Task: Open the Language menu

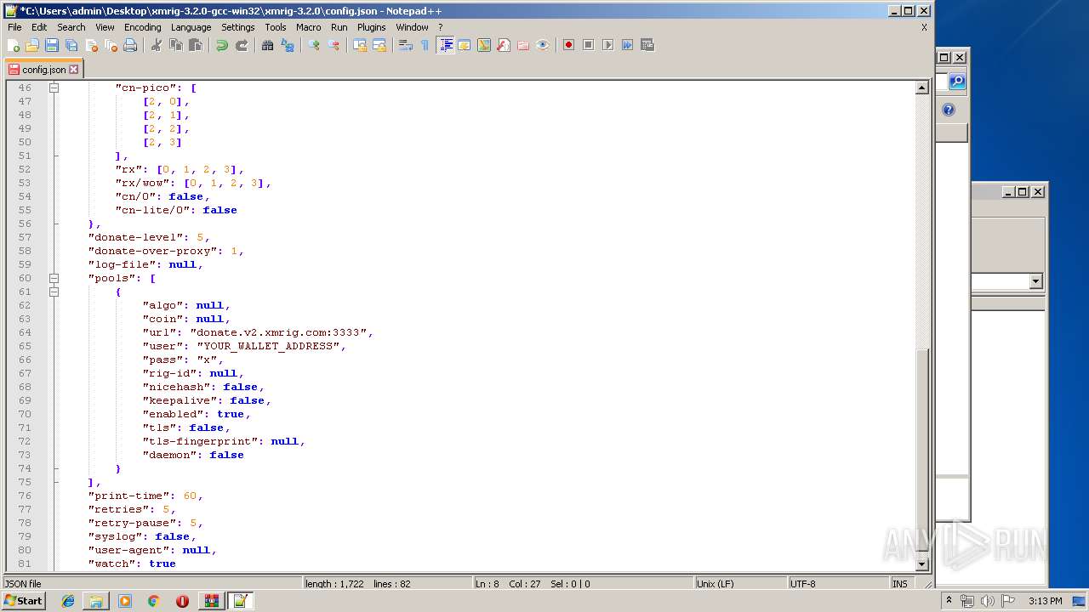Action: point(191,27)
